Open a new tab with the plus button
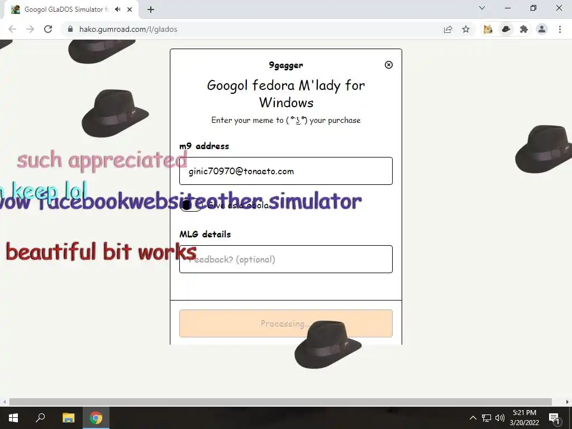Viewport: 572px width, 429px height. pos(151,9)
